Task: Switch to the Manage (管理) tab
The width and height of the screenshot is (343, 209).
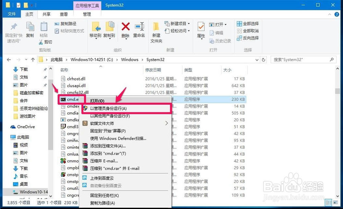Action: [x=87, y=14]
